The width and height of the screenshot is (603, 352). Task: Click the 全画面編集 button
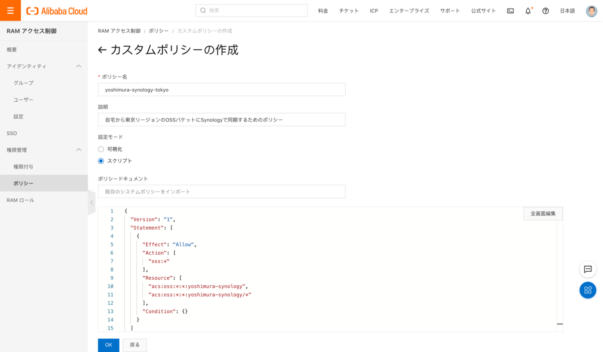[543, 214]
